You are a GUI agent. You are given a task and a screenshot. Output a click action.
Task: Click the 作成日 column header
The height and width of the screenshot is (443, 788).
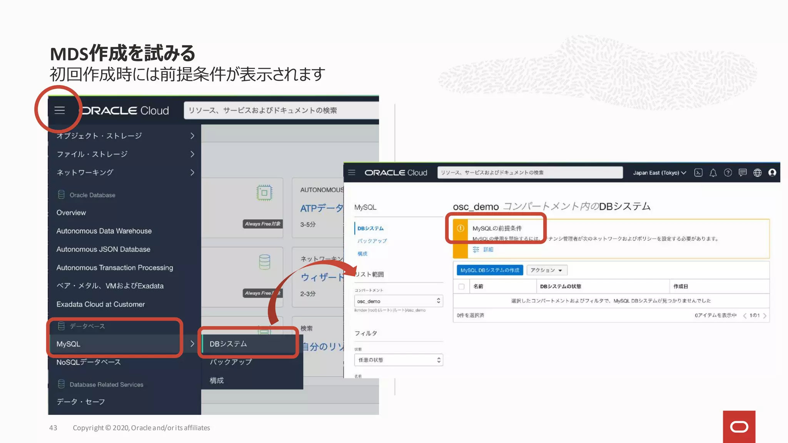tap(681, 286)
